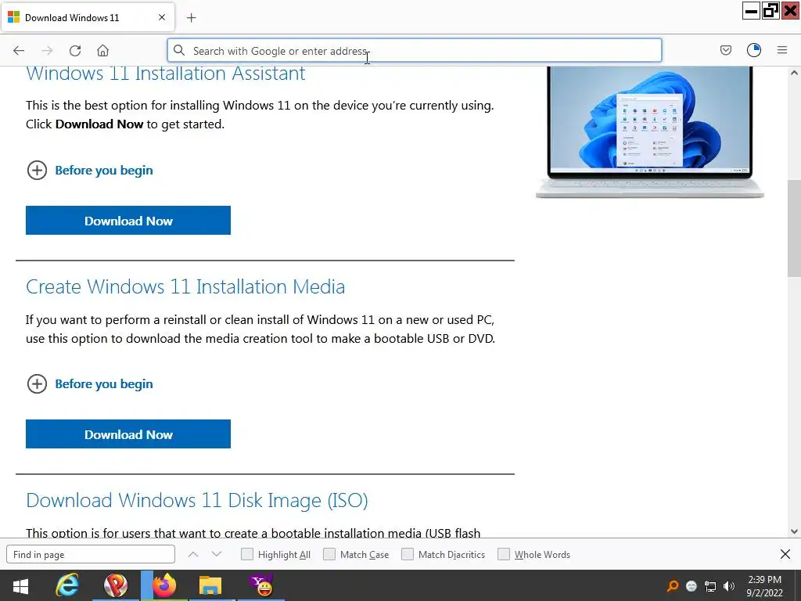Click the Windows 11 laptop image
This screenshot has height=601, width=801.
coord(650,131)
